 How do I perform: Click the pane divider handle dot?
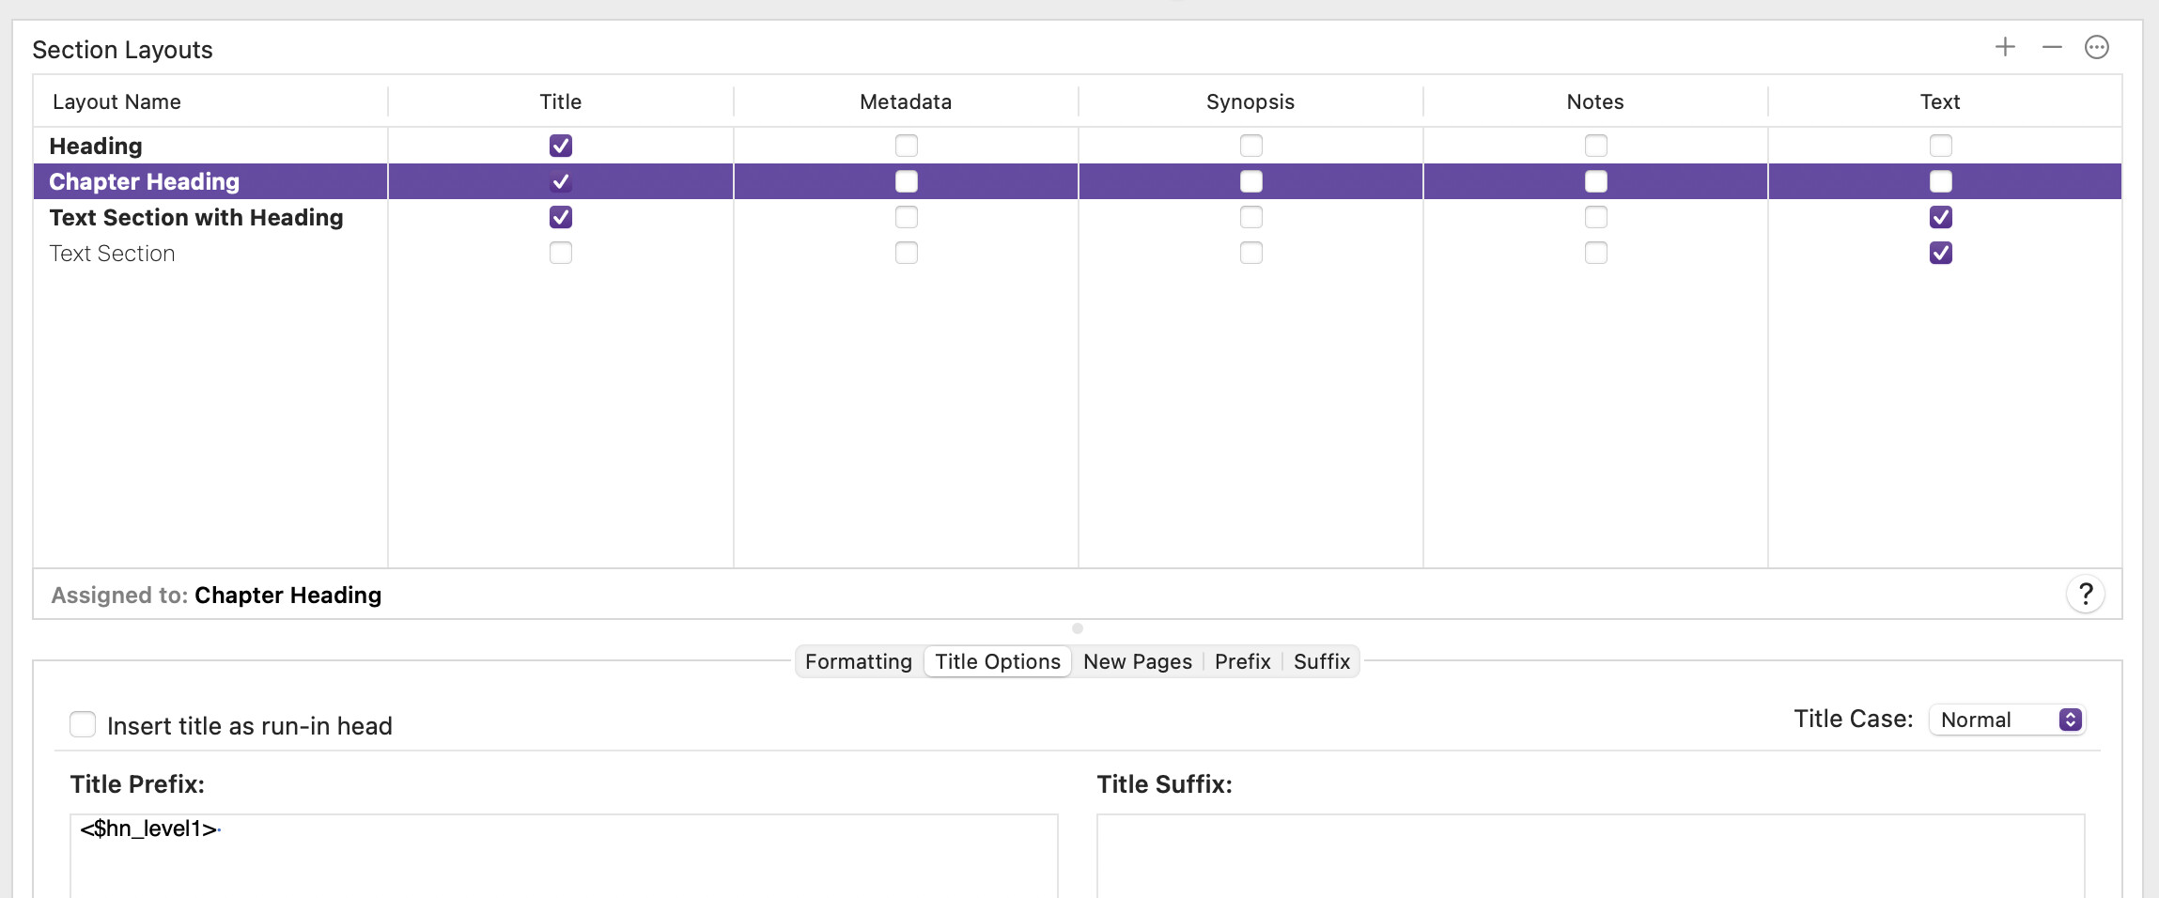click(x=1078, y=628)
